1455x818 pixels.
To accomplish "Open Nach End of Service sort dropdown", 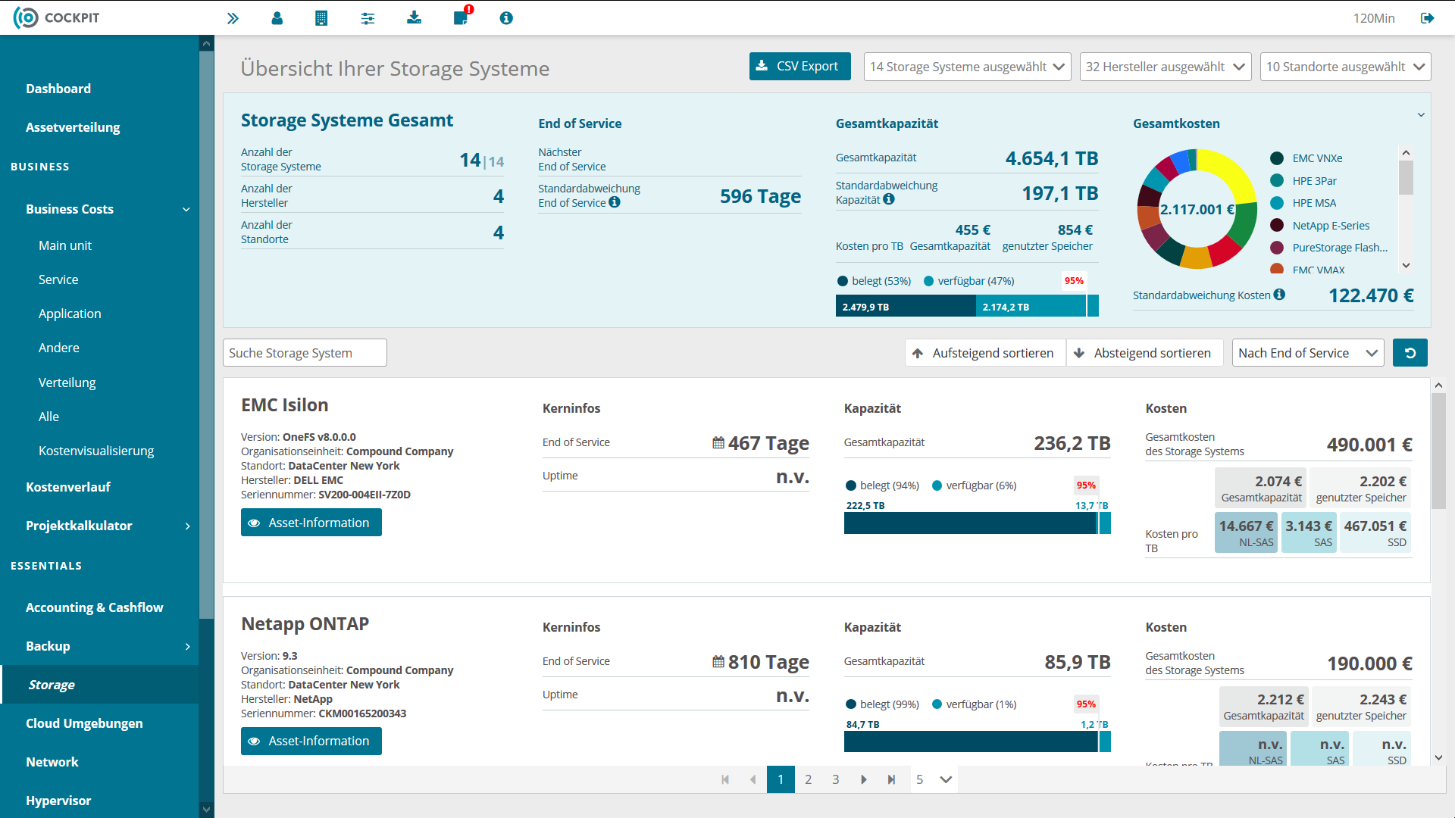I will (x=1307, y=353).
